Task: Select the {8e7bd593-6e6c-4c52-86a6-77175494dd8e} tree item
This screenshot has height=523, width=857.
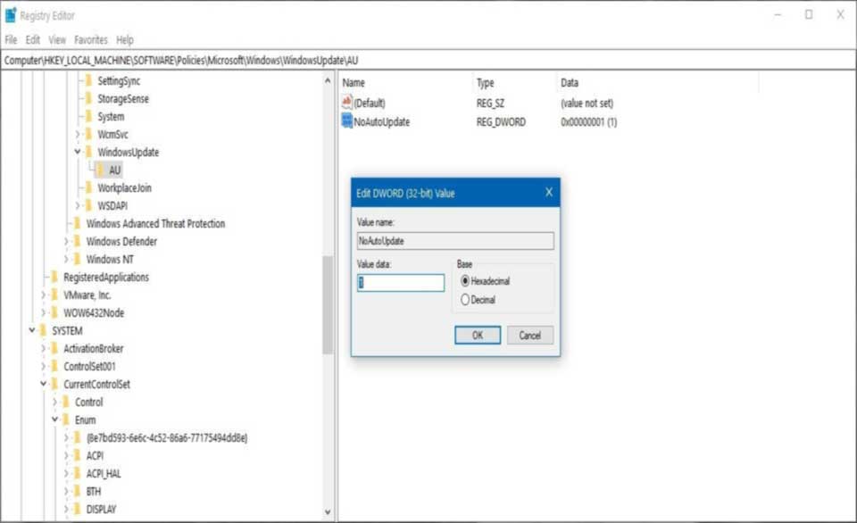Action: pos(167,437)
